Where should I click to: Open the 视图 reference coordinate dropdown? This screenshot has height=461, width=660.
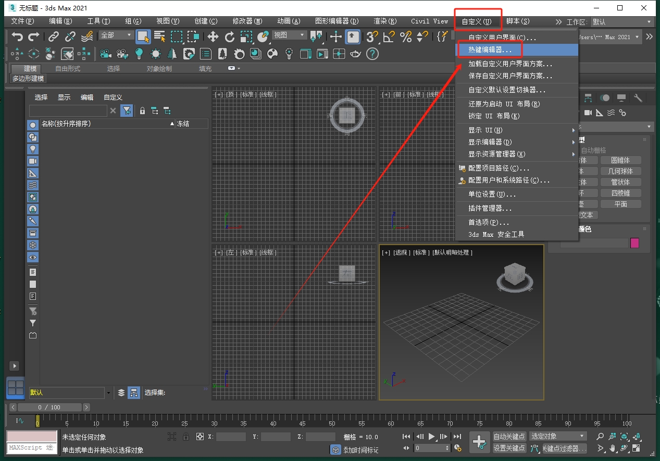[x=289, y=35]
